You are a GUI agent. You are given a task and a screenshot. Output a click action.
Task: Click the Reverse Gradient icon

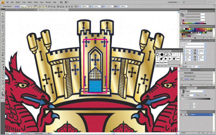tap(183, 95)
